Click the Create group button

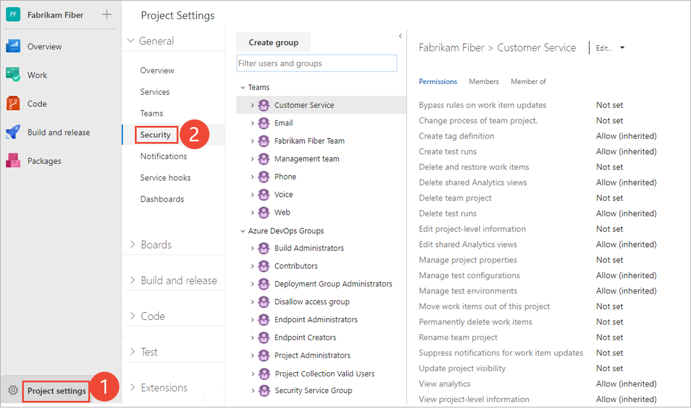[x=273, y=42]
